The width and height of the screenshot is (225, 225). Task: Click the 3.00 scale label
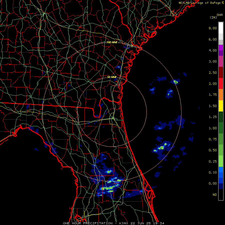[x=213, y=61]
